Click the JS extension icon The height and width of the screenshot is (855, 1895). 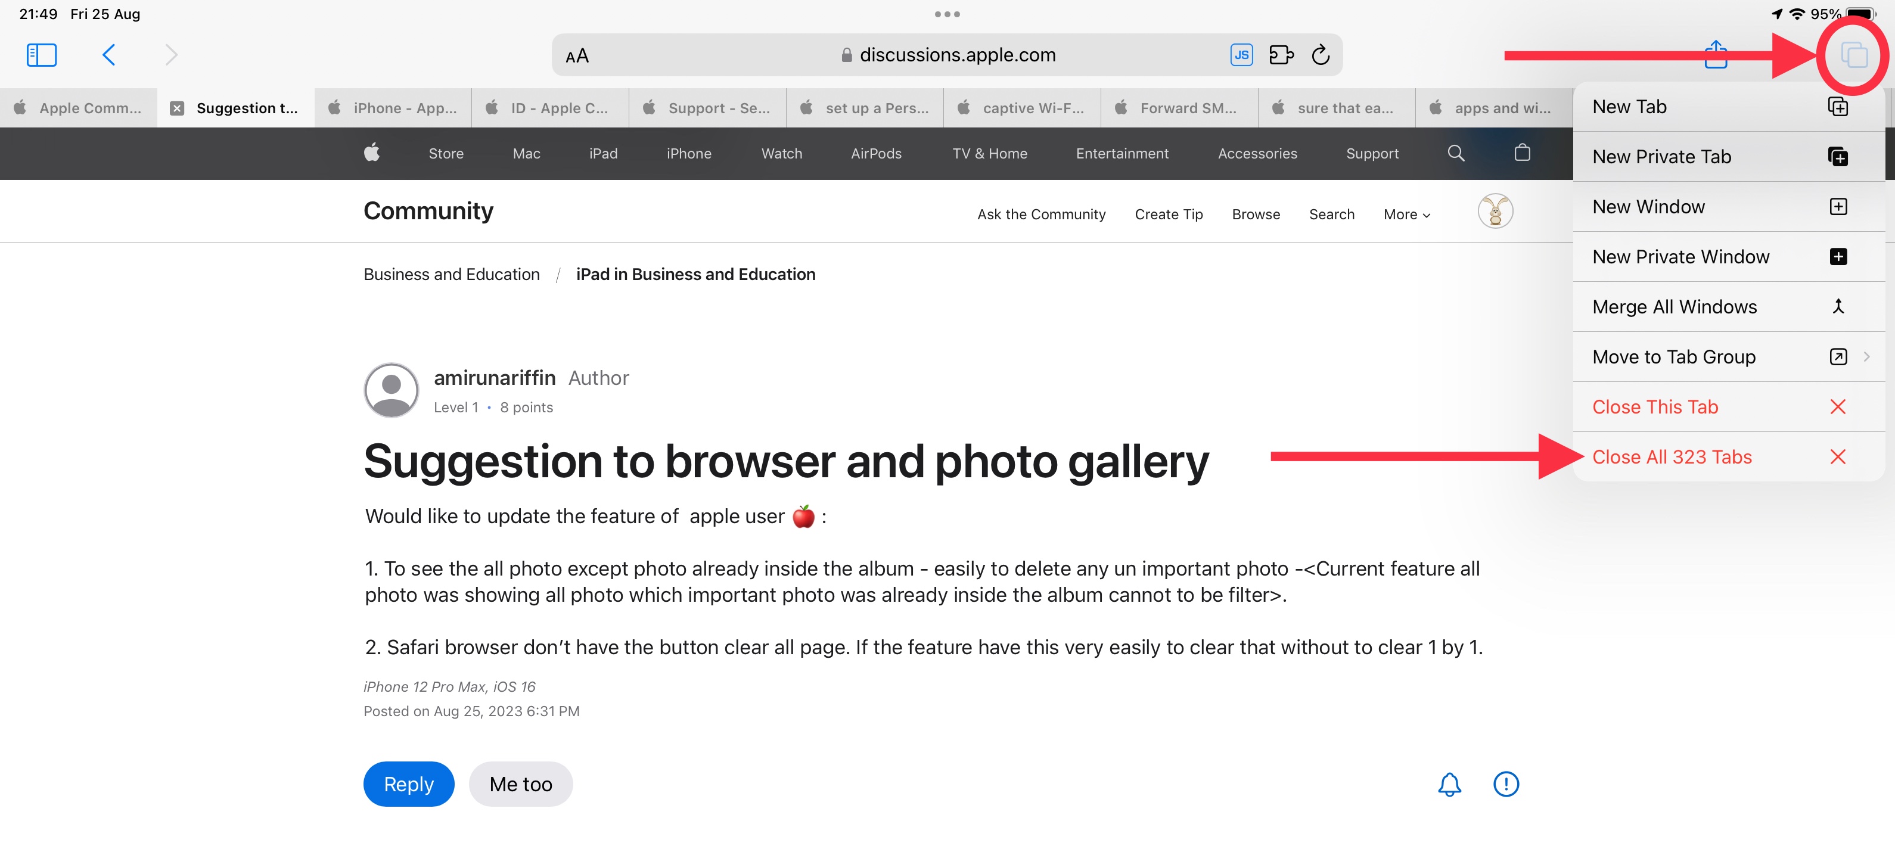[x=1241, y=55]
